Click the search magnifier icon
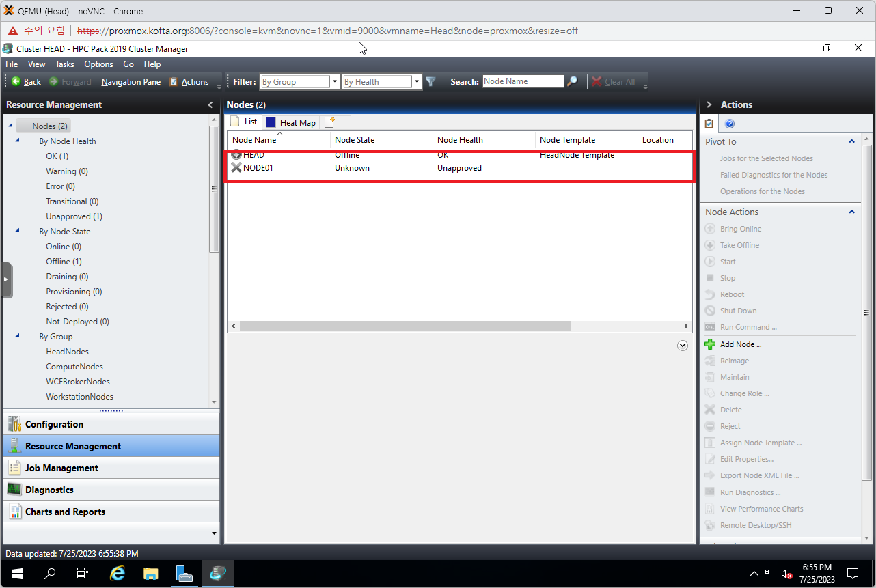This screenshot has height=588, width=876. 573,82
